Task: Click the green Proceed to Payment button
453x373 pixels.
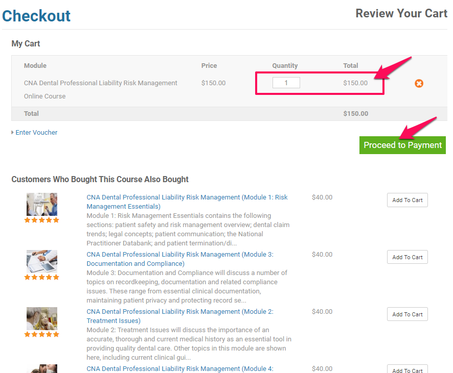Action: click(x=402, y=145)
